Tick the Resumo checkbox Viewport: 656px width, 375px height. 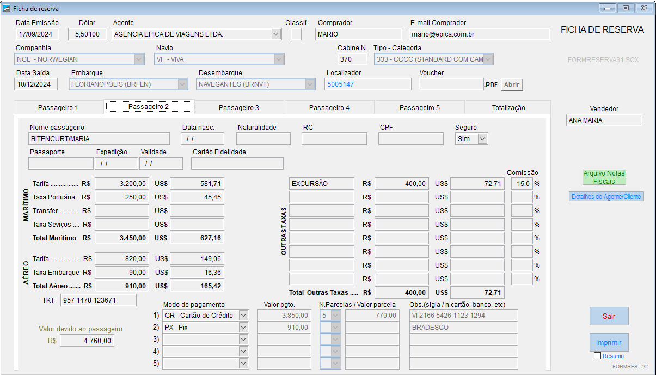tap(598, 356)
